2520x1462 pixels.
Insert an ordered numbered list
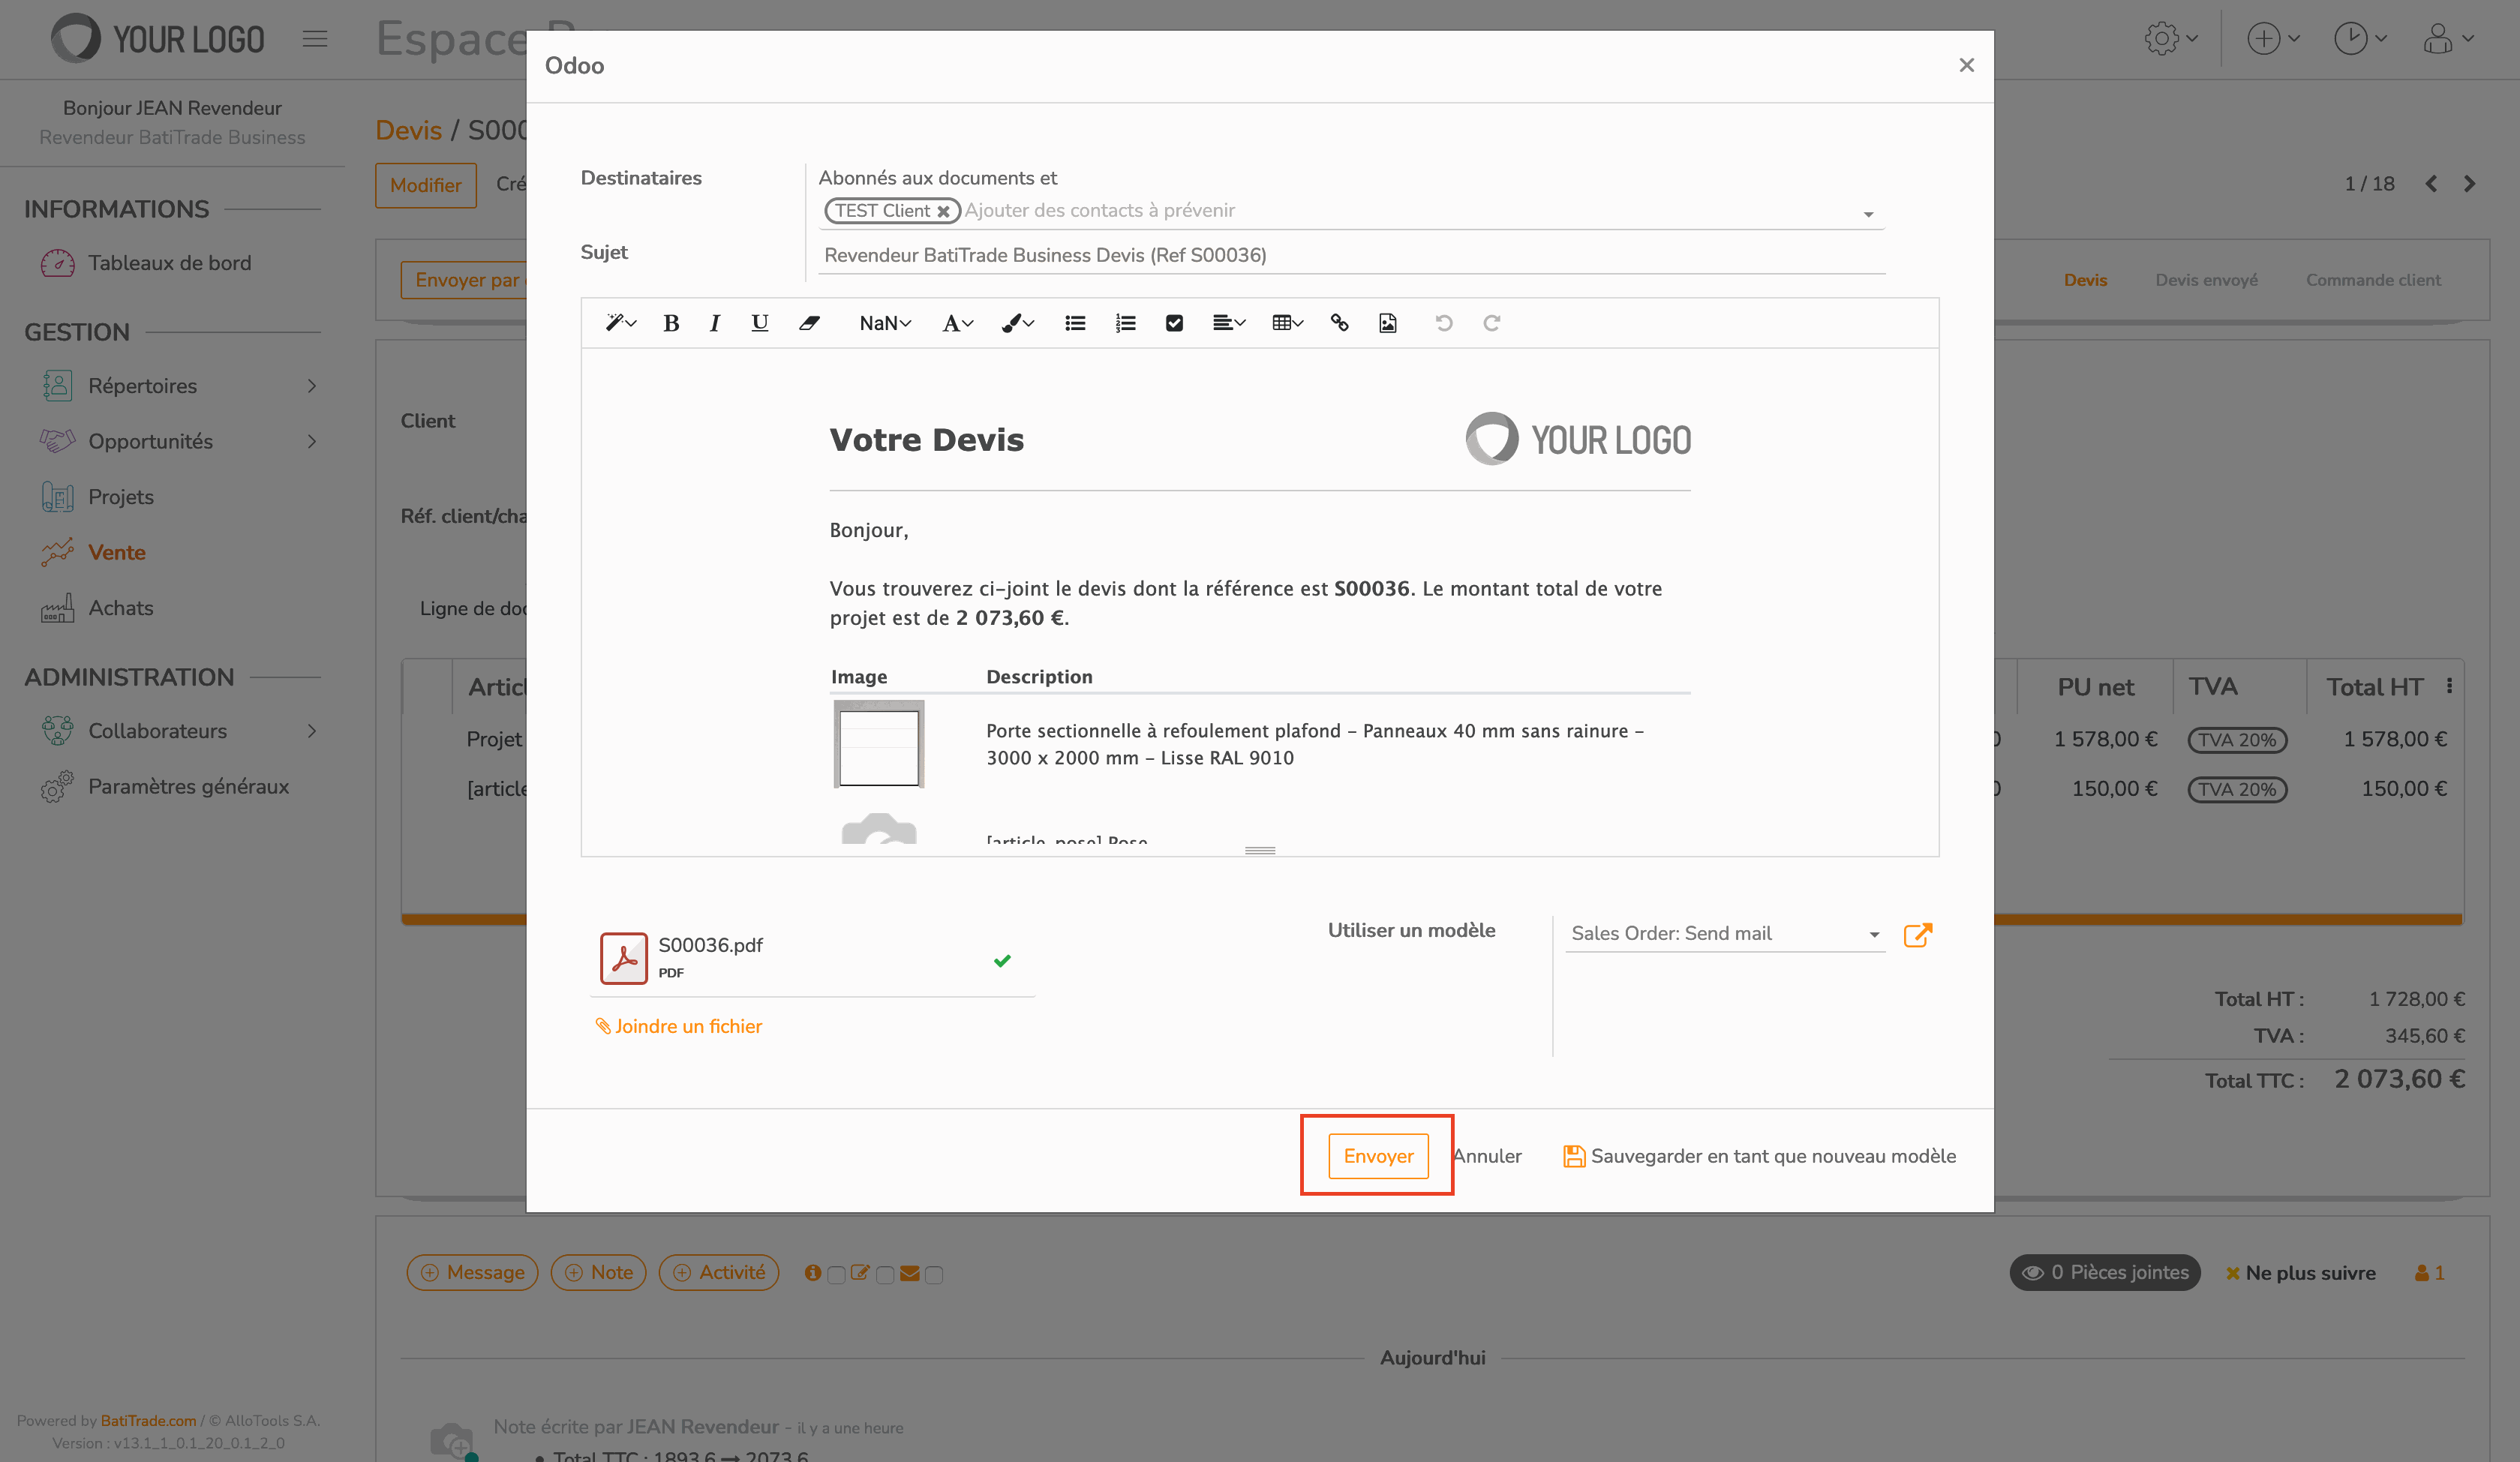point(1125,323)
